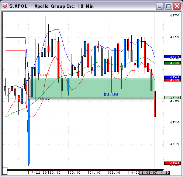Click the 4770 price scale label
The width and height of the screenshot is (183, 177).
click(175, 15)
